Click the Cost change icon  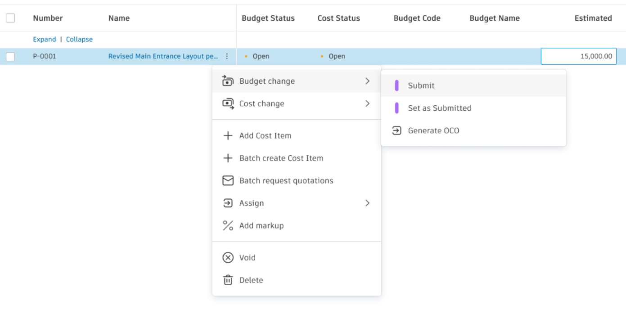(x=228, y=103)
